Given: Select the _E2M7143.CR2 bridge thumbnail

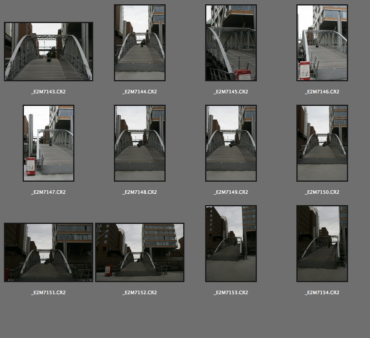Looking at the screenshot, I should pos(49,52).
